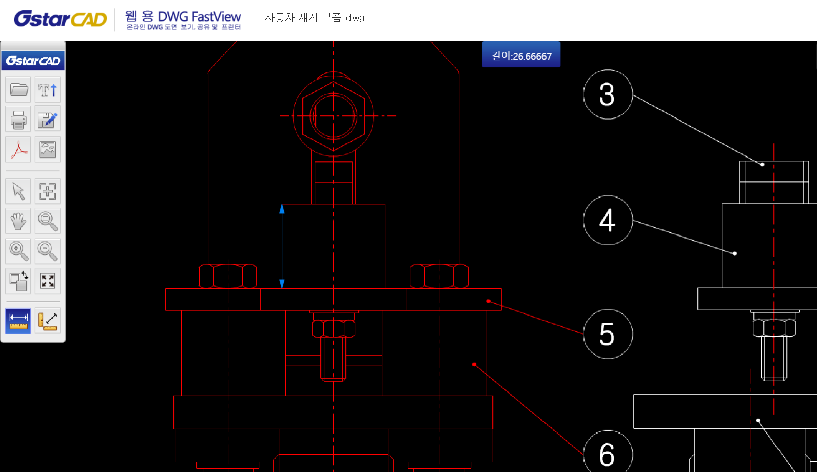This screenshot has height=472, width=817.
Task: Click the 길이:26.66667 measurement label
Action: coord(521,56)
